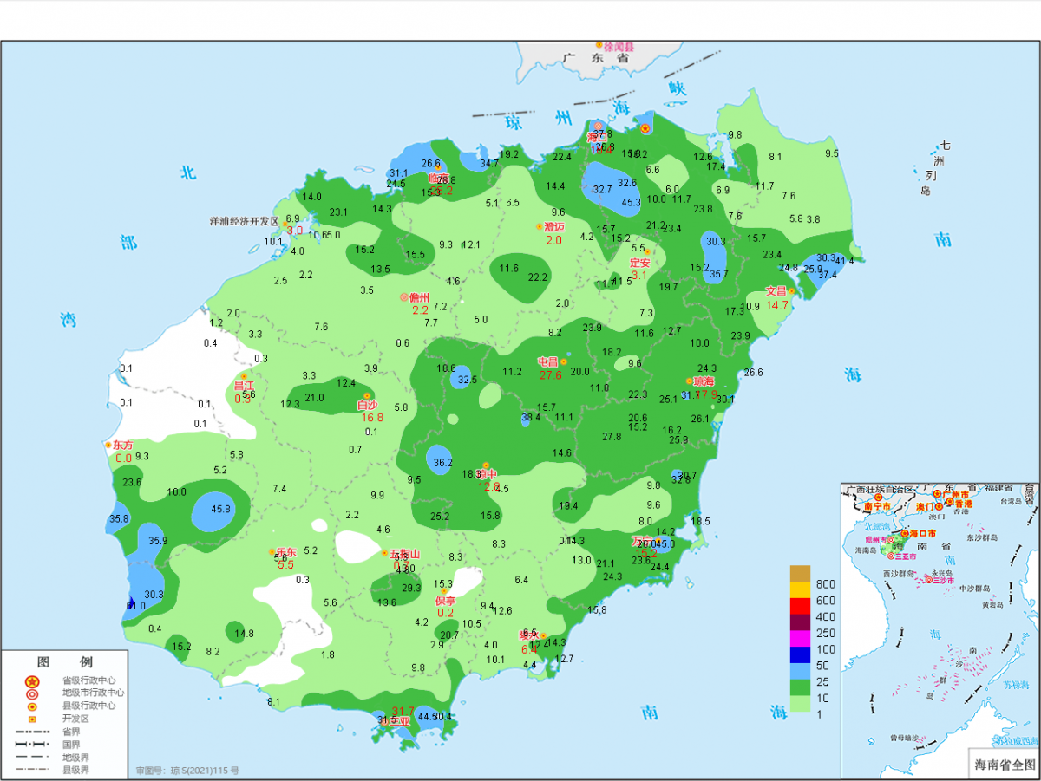
Task: Pick the light blue 25 color scale swatch
Action: [800, 670]
